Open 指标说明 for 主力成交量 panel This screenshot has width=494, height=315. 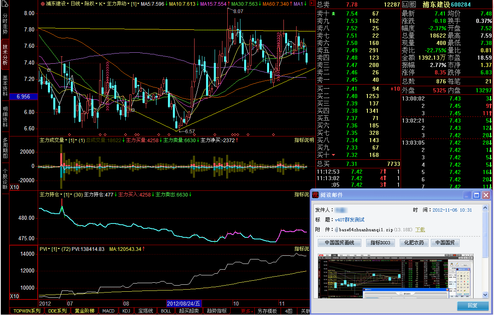[304, 140]
